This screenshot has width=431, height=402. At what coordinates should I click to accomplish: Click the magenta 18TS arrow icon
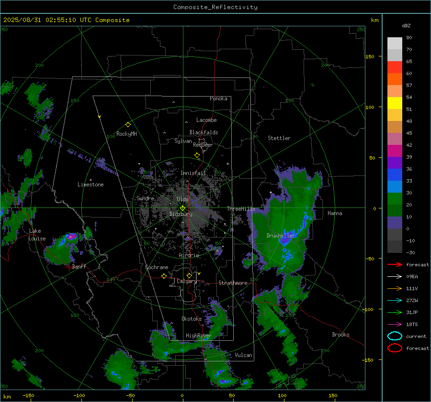[395, 325]
